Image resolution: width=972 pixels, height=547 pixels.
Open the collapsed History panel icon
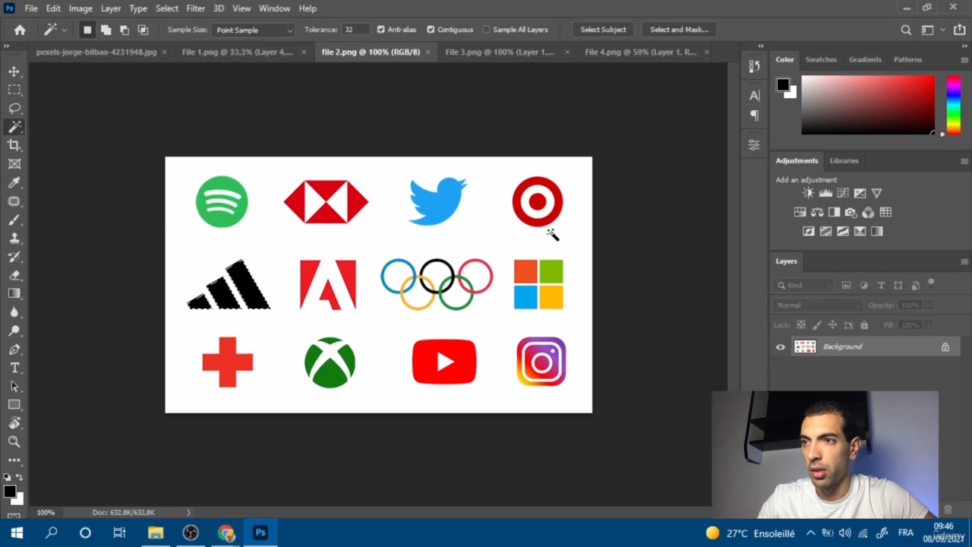click(754, 66)
